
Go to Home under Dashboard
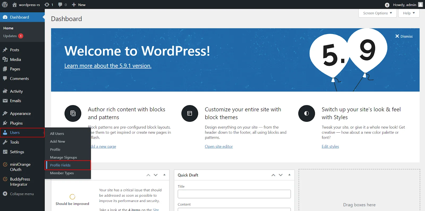(8, 28)
